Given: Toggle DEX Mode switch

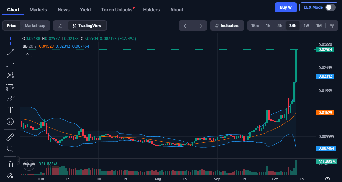Looking at the screenshot, I should [x=330, y=7].
